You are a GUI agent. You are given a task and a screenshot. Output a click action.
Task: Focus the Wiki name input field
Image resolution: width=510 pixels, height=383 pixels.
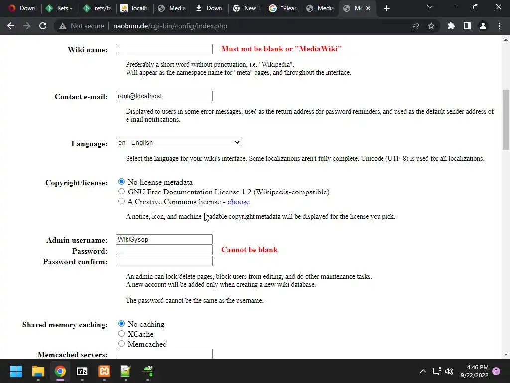pos(164,49)
